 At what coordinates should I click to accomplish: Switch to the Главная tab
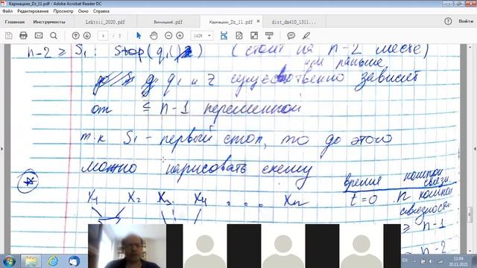[15, 22]
